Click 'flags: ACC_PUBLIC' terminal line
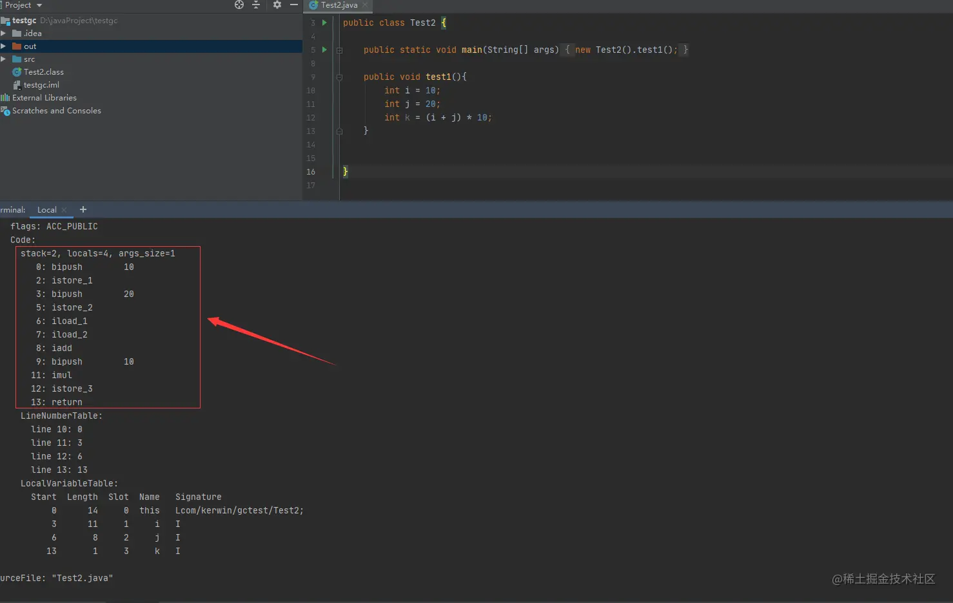Viewport: 953px width, 603px height. tap(54, 227)
